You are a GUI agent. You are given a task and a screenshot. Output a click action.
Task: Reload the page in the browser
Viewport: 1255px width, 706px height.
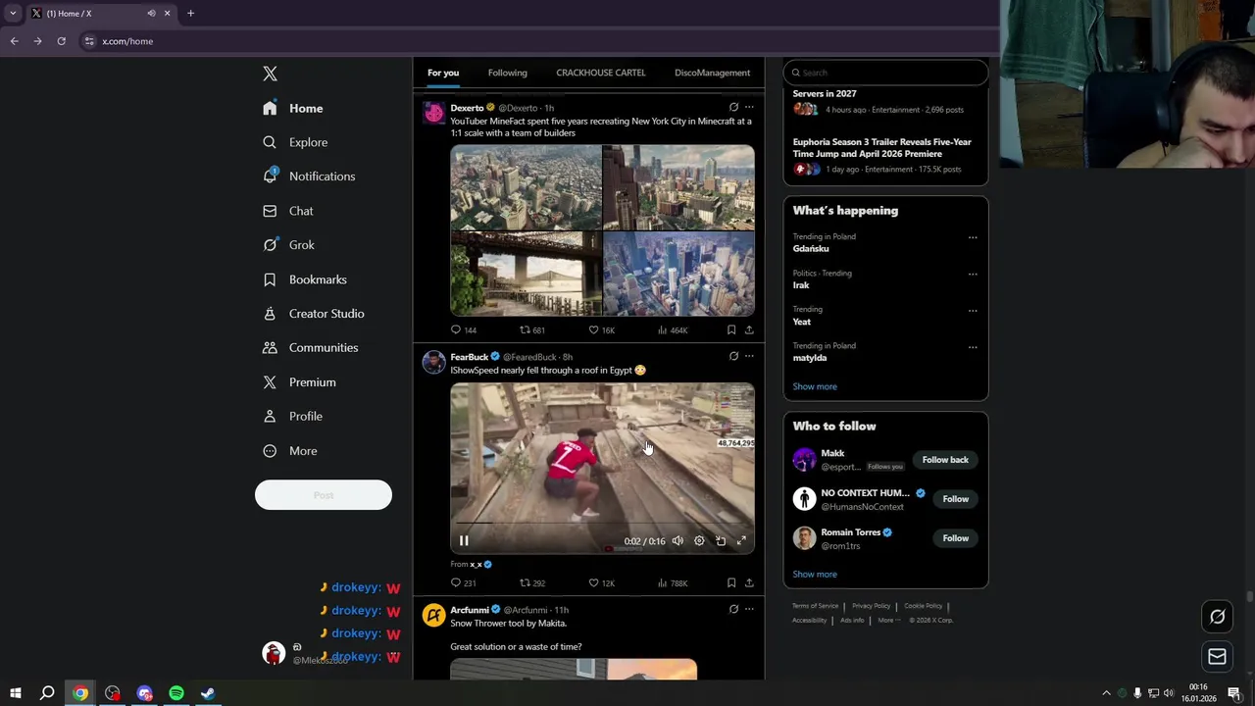tap(61, 41)
